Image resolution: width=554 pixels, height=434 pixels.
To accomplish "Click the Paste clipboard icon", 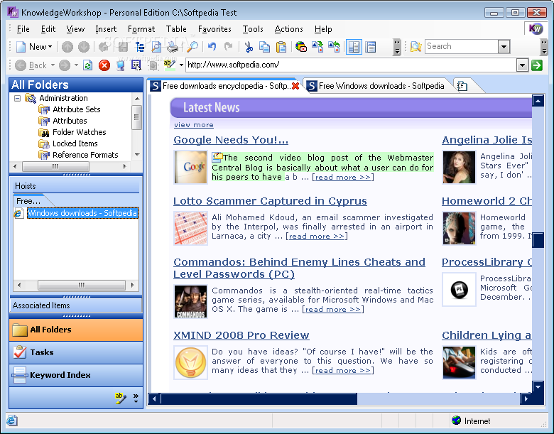I will click(x=281, y=47).
